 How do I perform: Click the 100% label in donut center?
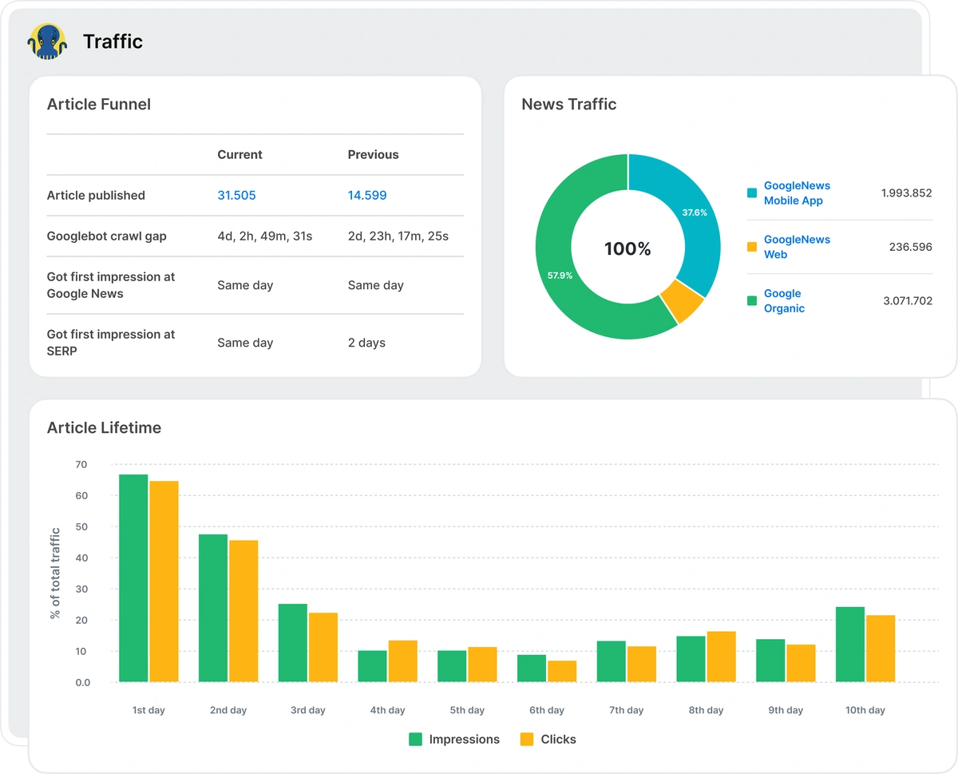coord(627,248)
